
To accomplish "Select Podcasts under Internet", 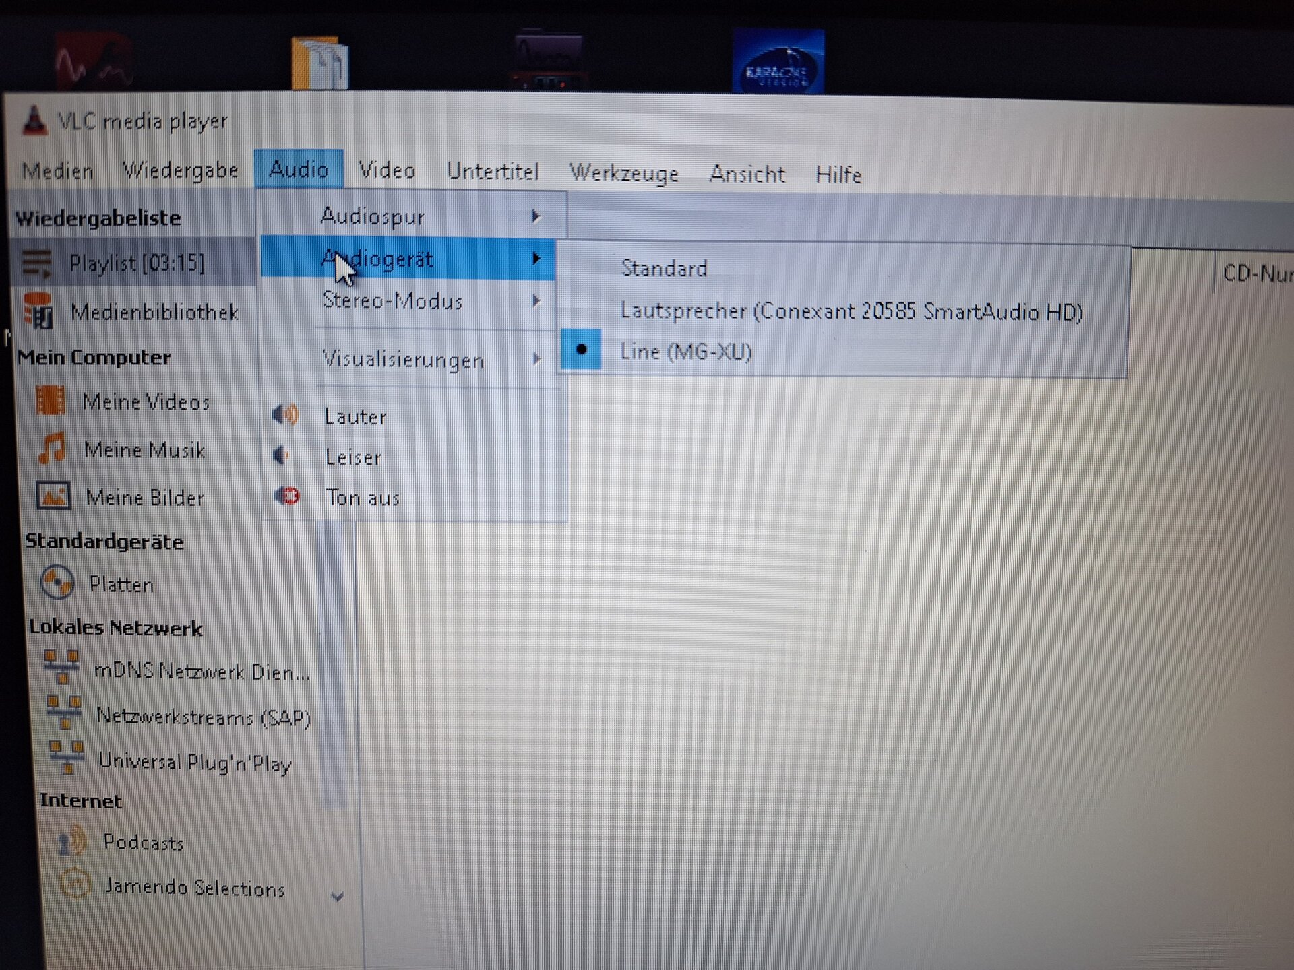I will point(143,842).
